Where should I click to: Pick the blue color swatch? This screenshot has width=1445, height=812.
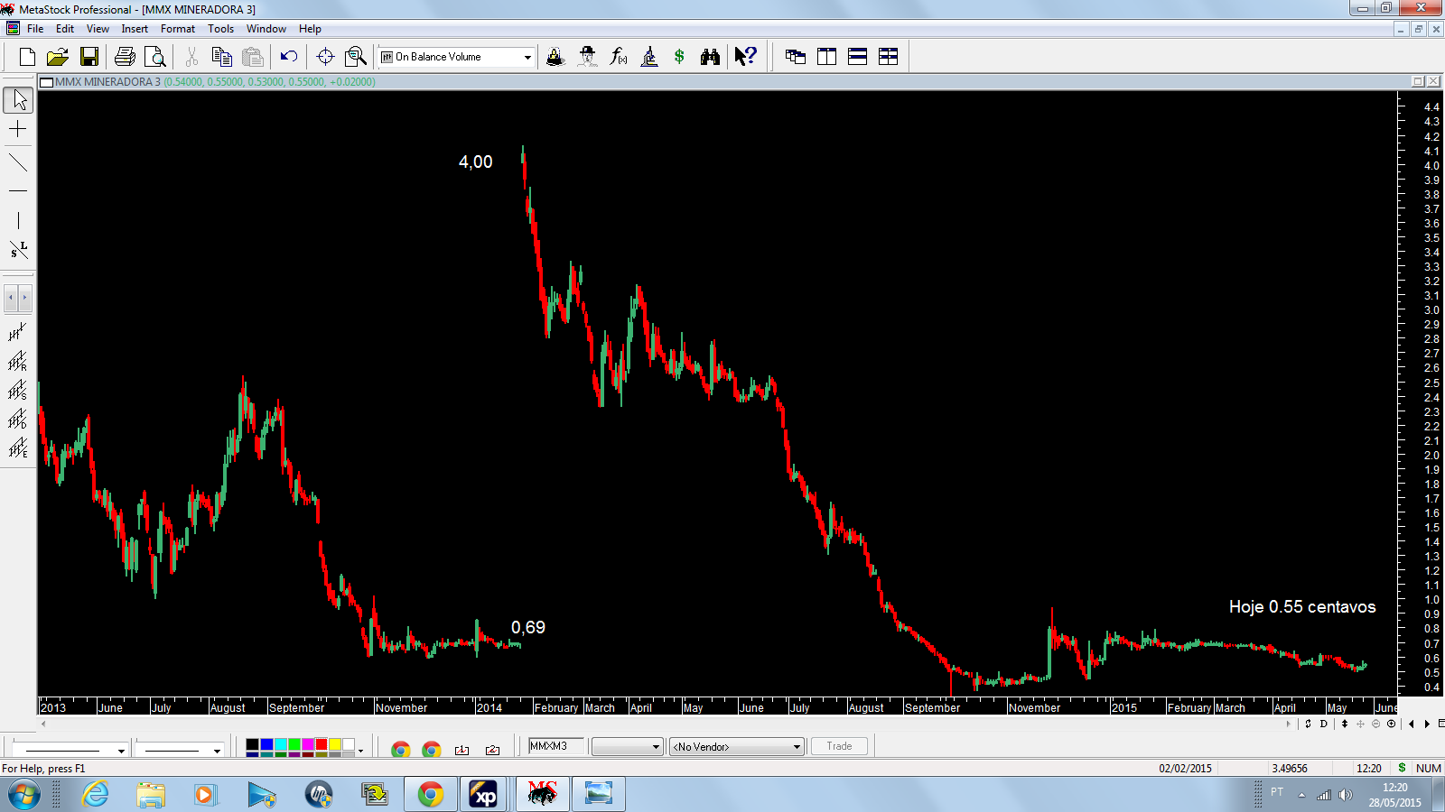266,744
